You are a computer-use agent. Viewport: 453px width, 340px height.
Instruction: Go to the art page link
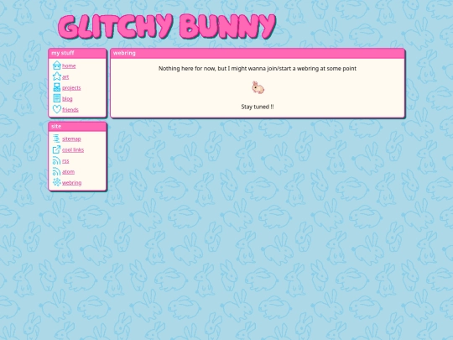tap(65, 77)
